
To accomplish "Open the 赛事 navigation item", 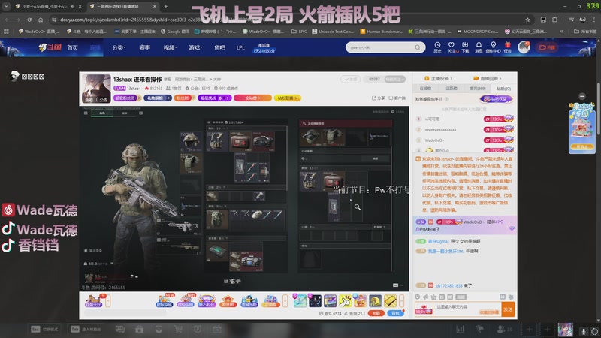I will point(144,47).
